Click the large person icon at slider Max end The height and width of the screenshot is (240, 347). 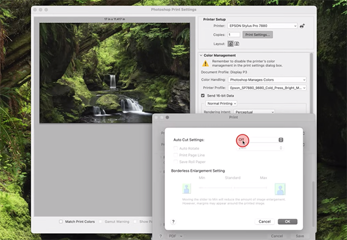click(x=280, y=189)
